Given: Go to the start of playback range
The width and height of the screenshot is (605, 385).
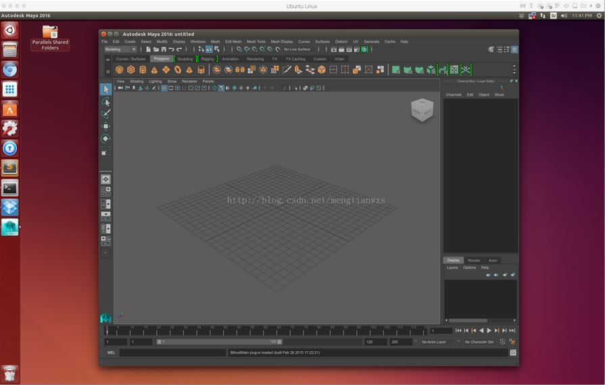Looking at the screenshot, I should [x=458, y=331].
